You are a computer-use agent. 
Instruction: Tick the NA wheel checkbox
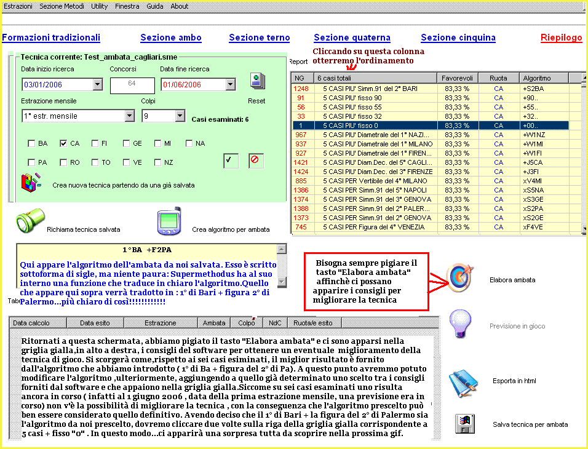click(x=189, y=143)
